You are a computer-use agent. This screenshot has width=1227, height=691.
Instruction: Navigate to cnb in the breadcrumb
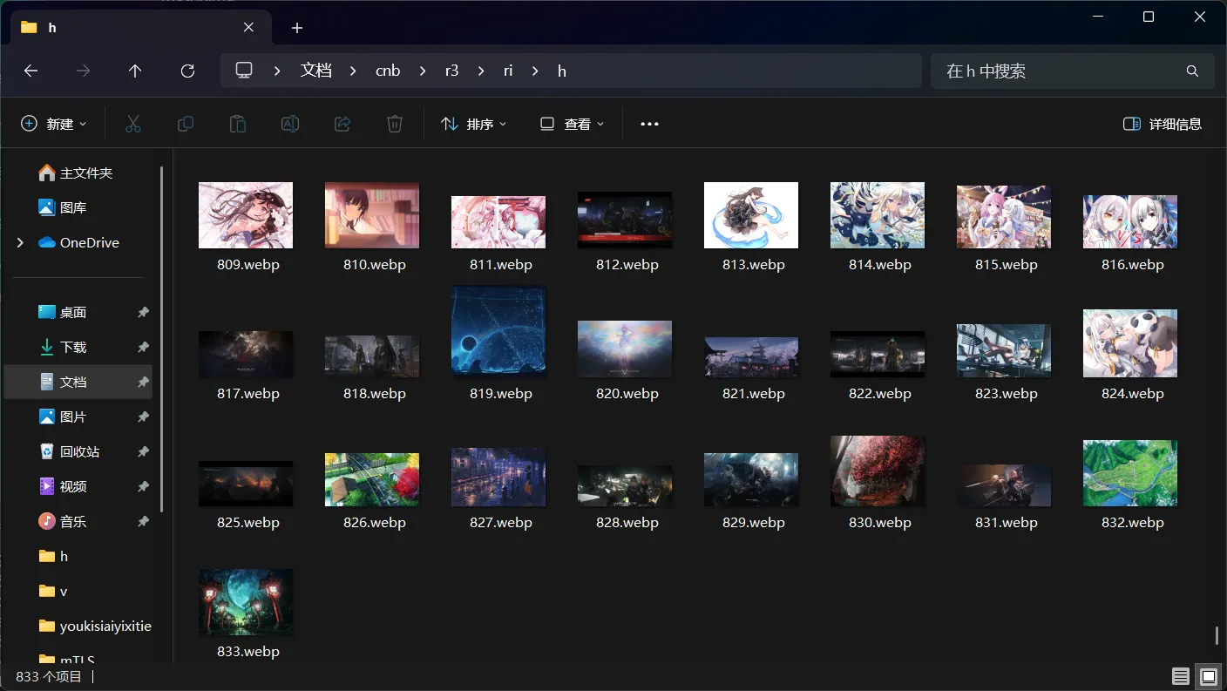(x=388, y=71)
